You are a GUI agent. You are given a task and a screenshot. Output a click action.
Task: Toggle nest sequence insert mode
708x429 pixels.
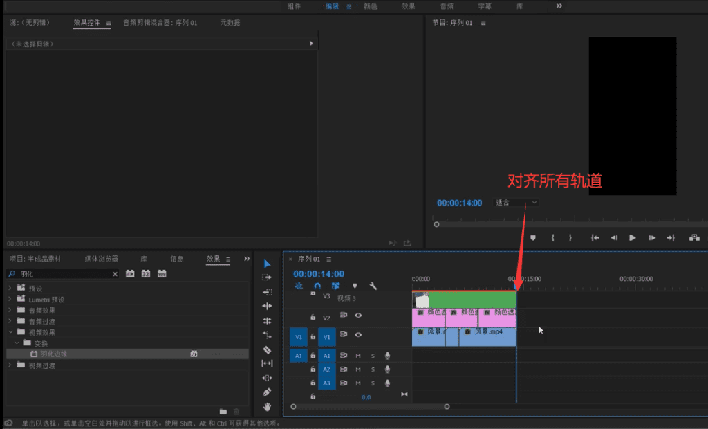pyautogui.click(x=299, y=286)
